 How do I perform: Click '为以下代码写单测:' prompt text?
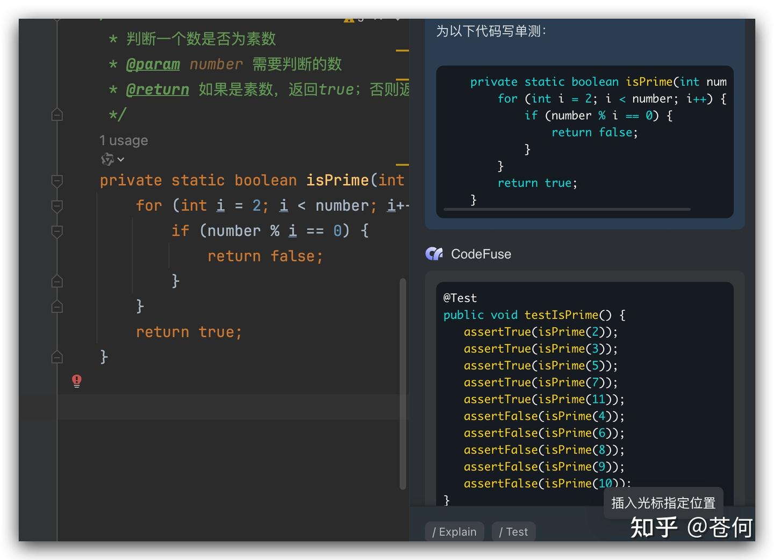(x=491, y=31)
